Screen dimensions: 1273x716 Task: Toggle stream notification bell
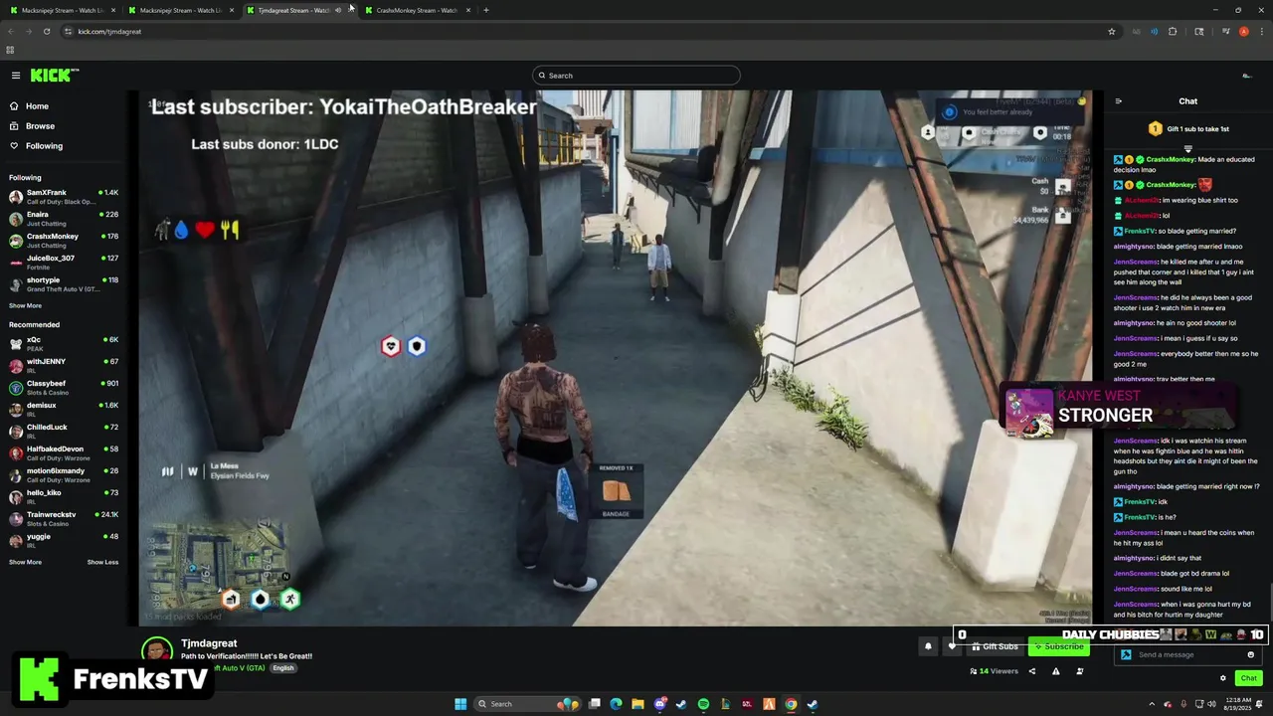click(928, 646)
